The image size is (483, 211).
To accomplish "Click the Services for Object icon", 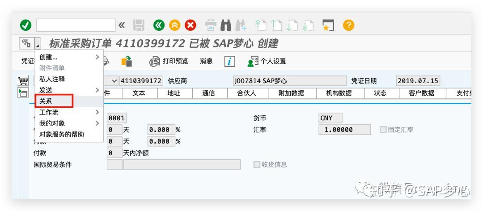I will (27, 43).
